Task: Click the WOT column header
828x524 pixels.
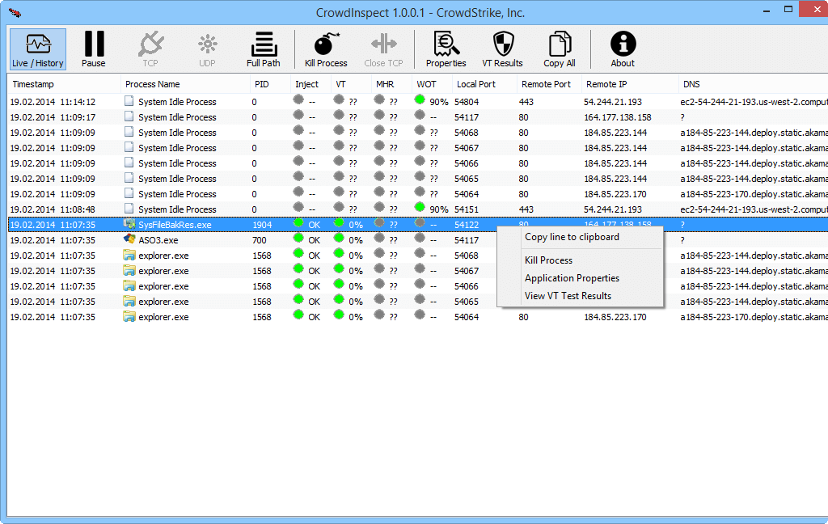Action: tap(432, 85)
